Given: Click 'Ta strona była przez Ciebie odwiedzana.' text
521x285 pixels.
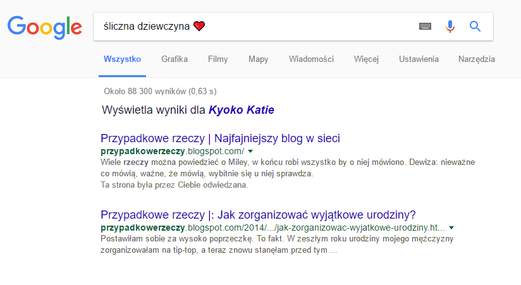Looking at the screenshot, I should pos(174,185).
